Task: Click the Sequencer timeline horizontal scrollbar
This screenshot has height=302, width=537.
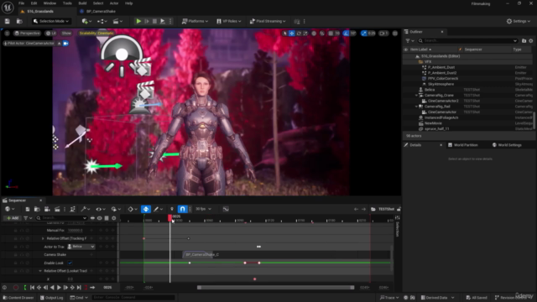Action: click(276, 288)
